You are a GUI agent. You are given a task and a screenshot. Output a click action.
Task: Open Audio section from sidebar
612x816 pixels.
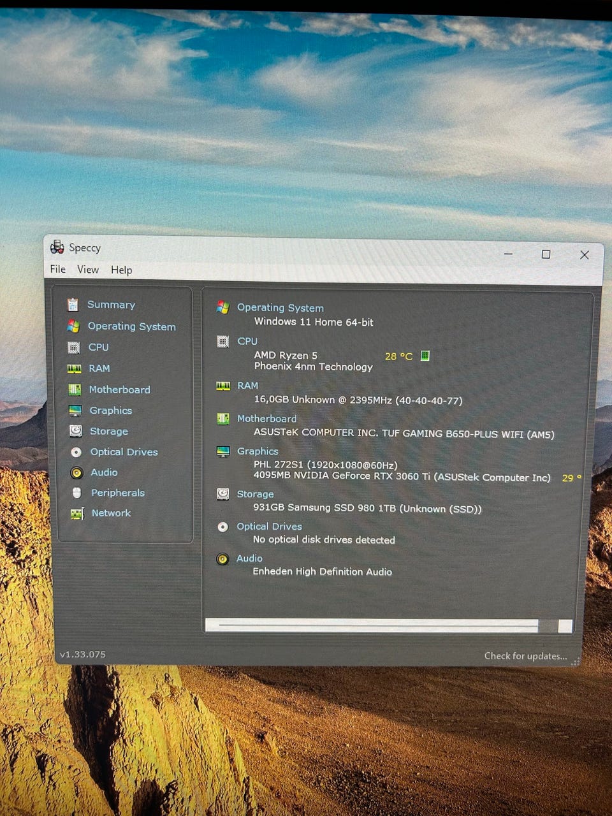click(x=104, y=472)
